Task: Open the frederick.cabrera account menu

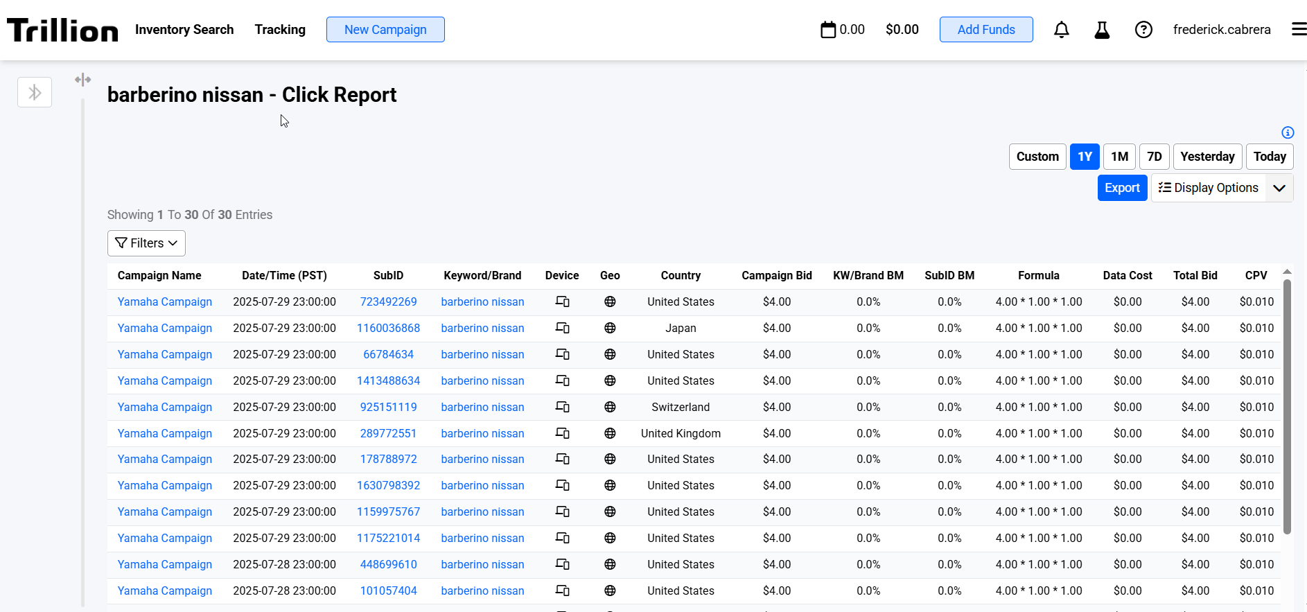Action: click(x=1221, y=30)
